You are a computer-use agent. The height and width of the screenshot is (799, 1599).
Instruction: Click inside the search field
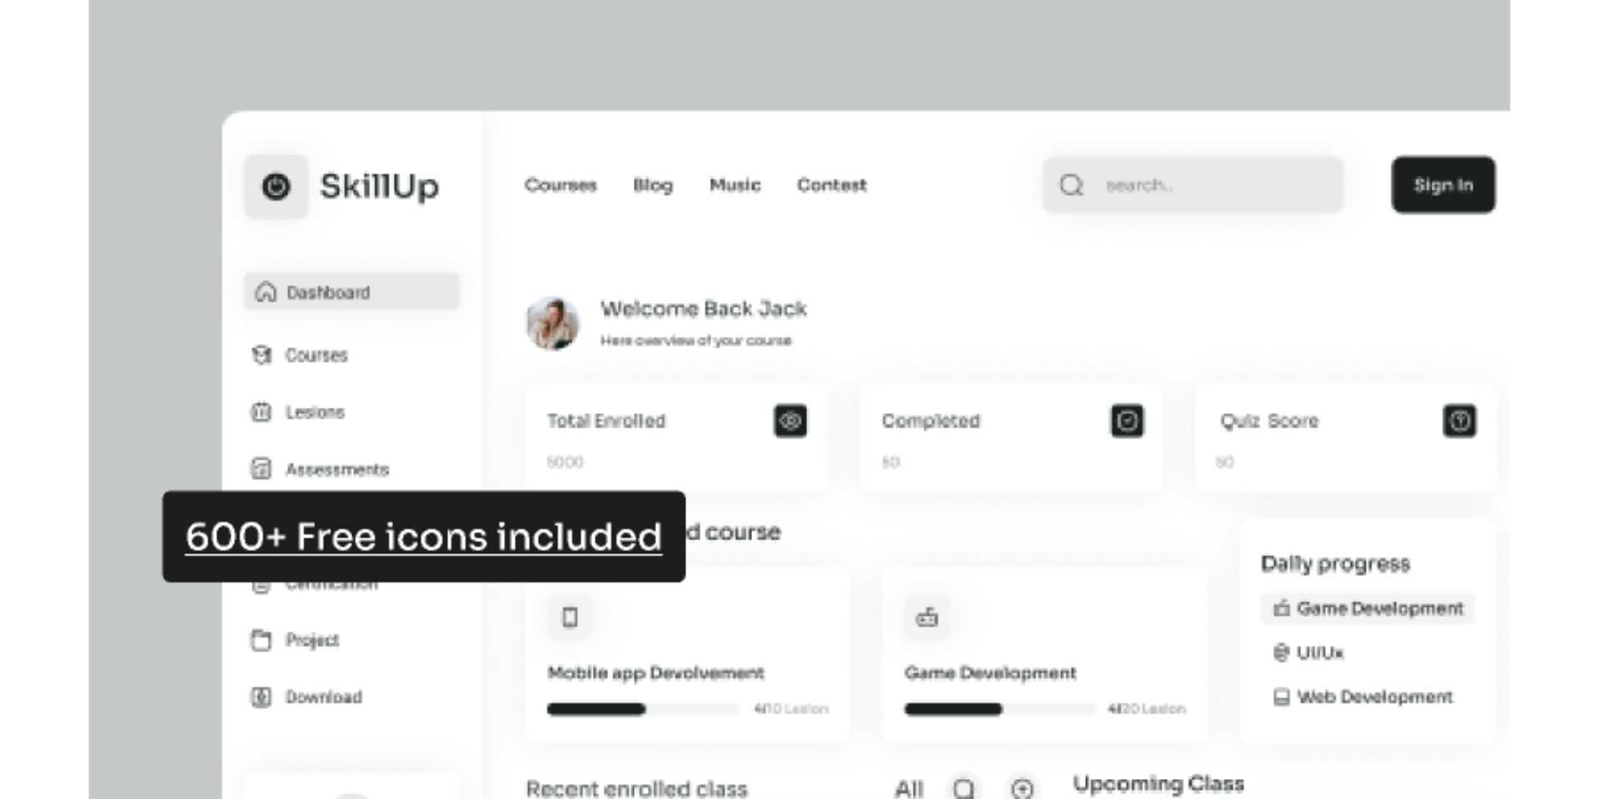click(1191, 185)
